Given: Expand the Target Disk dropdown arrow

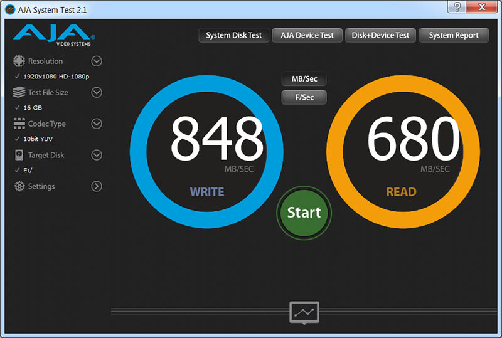Looking at the screenshot, I should tap(97, 155).
